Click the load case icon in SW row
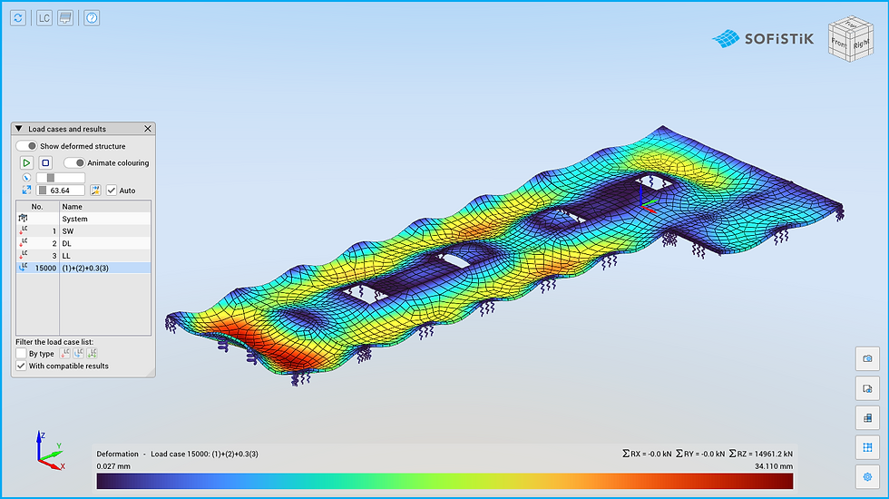 point(24,230)
